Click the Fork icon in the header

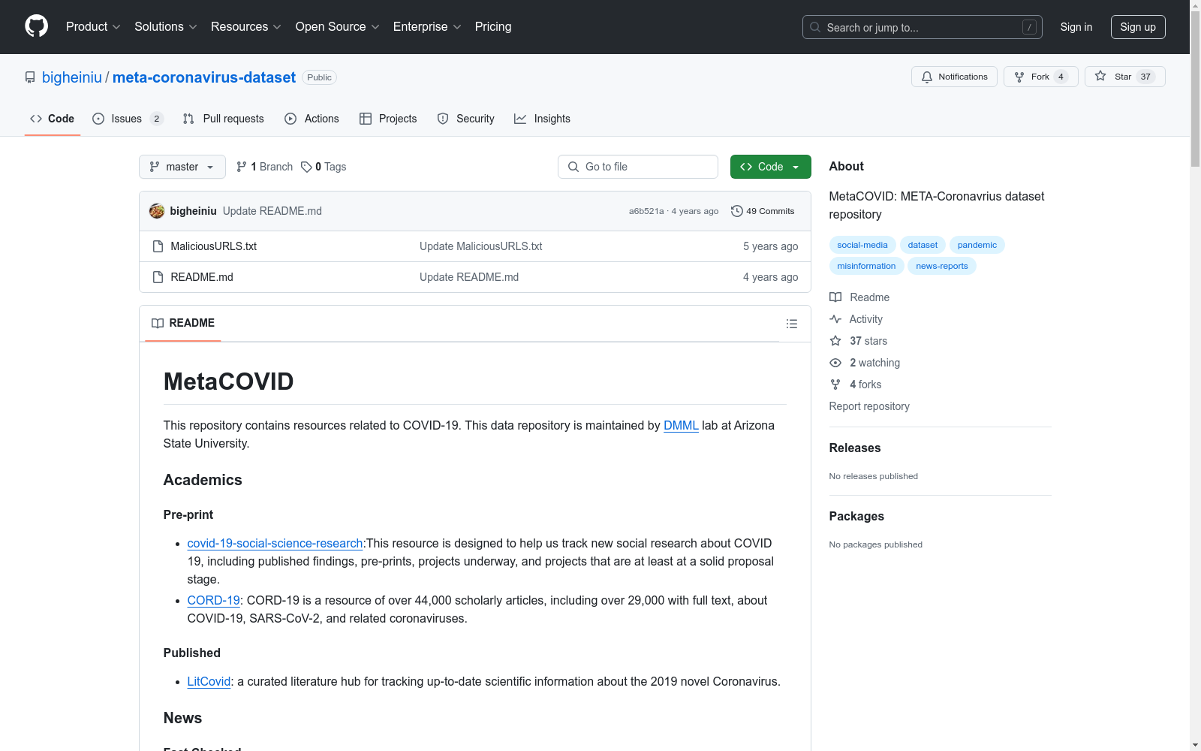pyautogui.click(x=1019, y=77)
